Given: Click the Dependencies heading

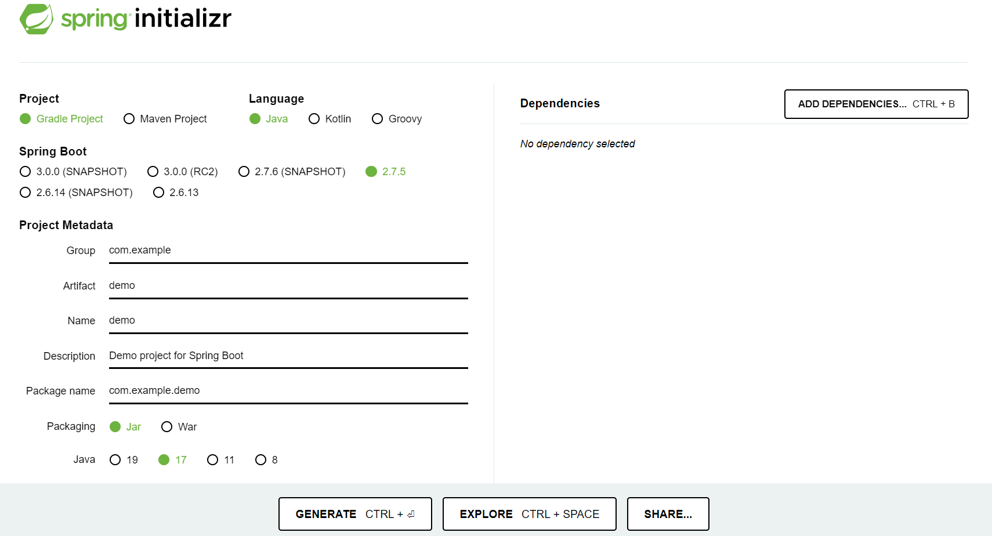Looking at the screenshot, I should pos(560,103).
